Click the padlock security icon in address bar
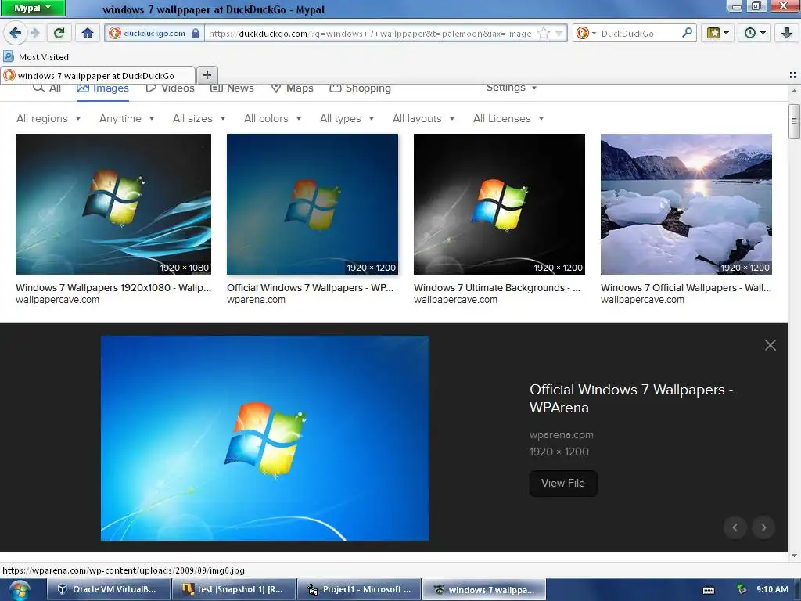The image size is (801, 601). tap(196, 33)
